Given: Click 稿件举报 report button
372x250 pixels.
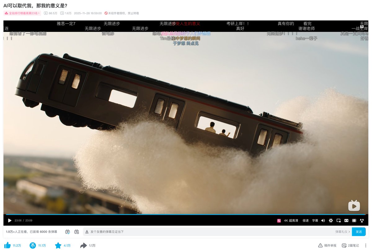Looking at the screenshot, I should [327, 245].
